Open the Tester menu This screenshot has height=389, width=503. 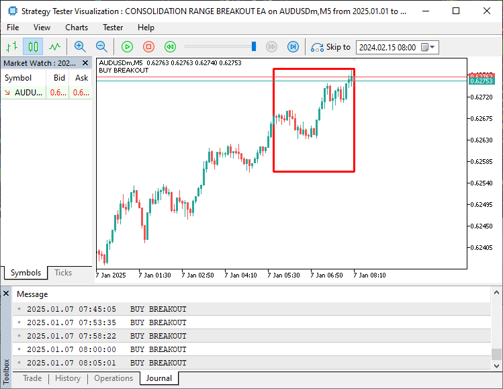(x=113, y=28)
